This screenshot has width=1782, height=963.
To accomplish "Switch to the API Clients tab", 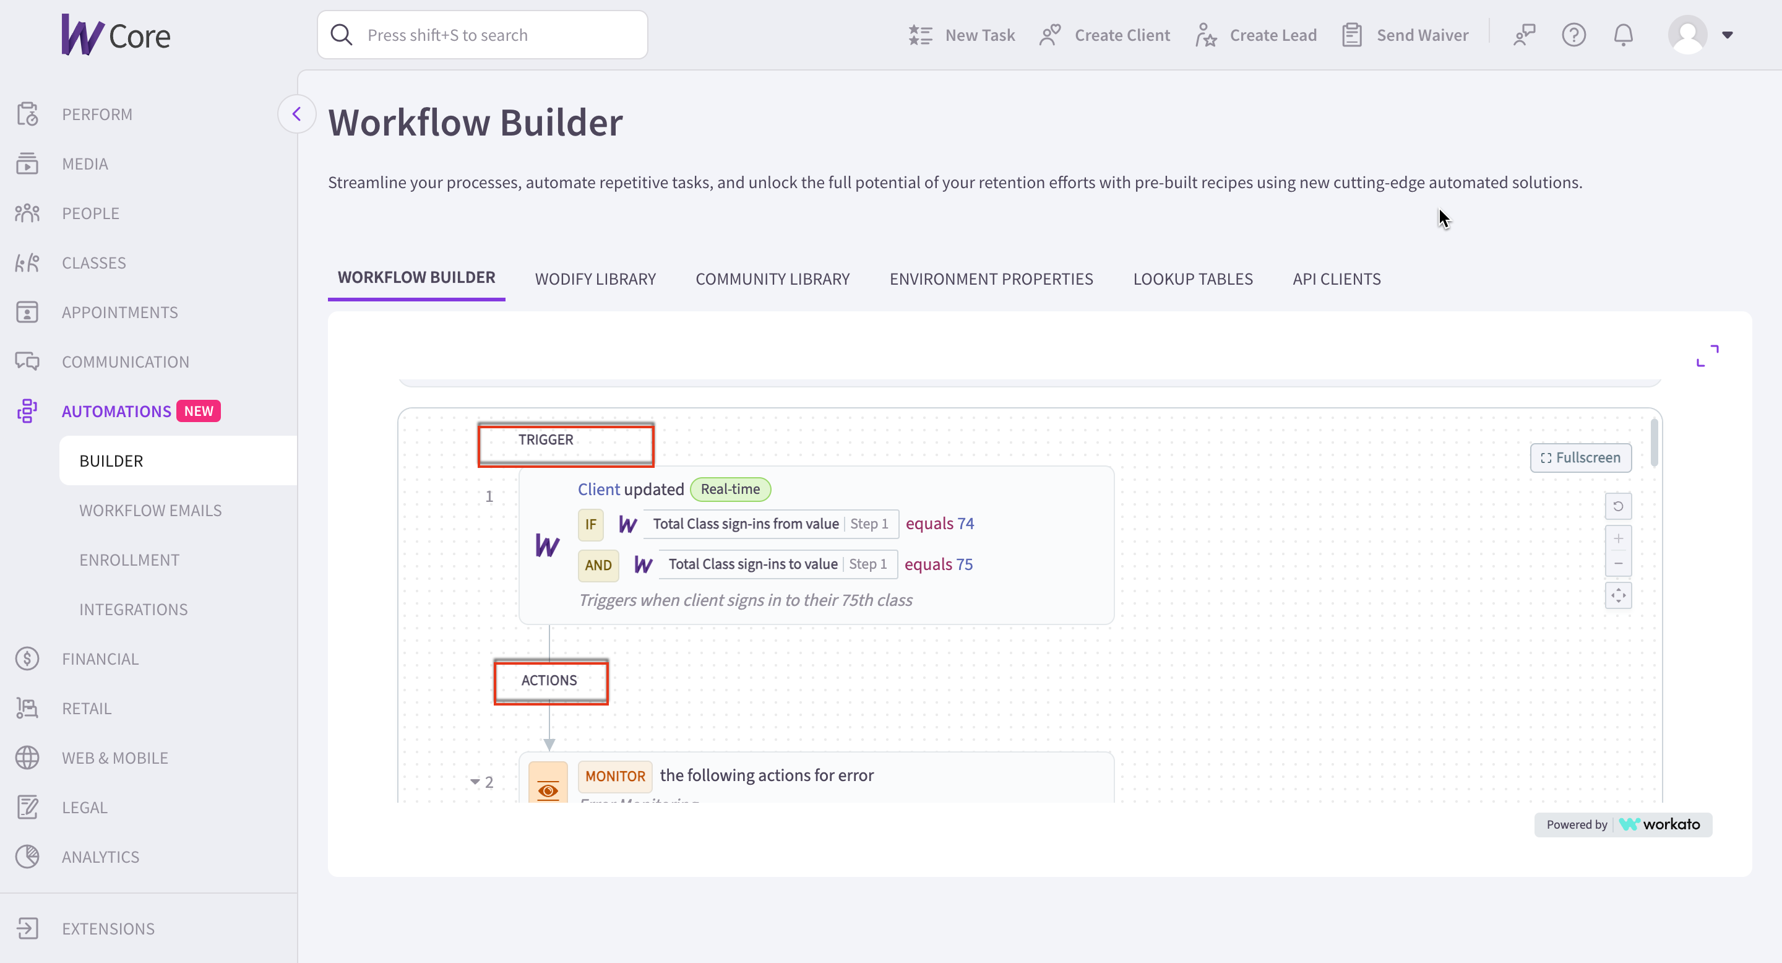I will click(x=1336, y=279).
